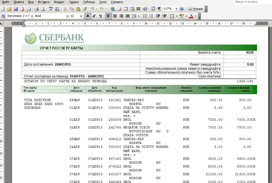Open the Drawing toolbar icon
Viewport: 272px width, 183px height.
[x=145, y=9]
